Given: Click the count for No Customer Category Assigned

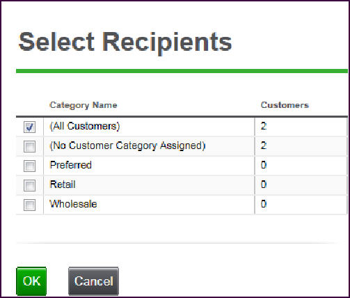Looking at the screenshot, I should [264, 146].
